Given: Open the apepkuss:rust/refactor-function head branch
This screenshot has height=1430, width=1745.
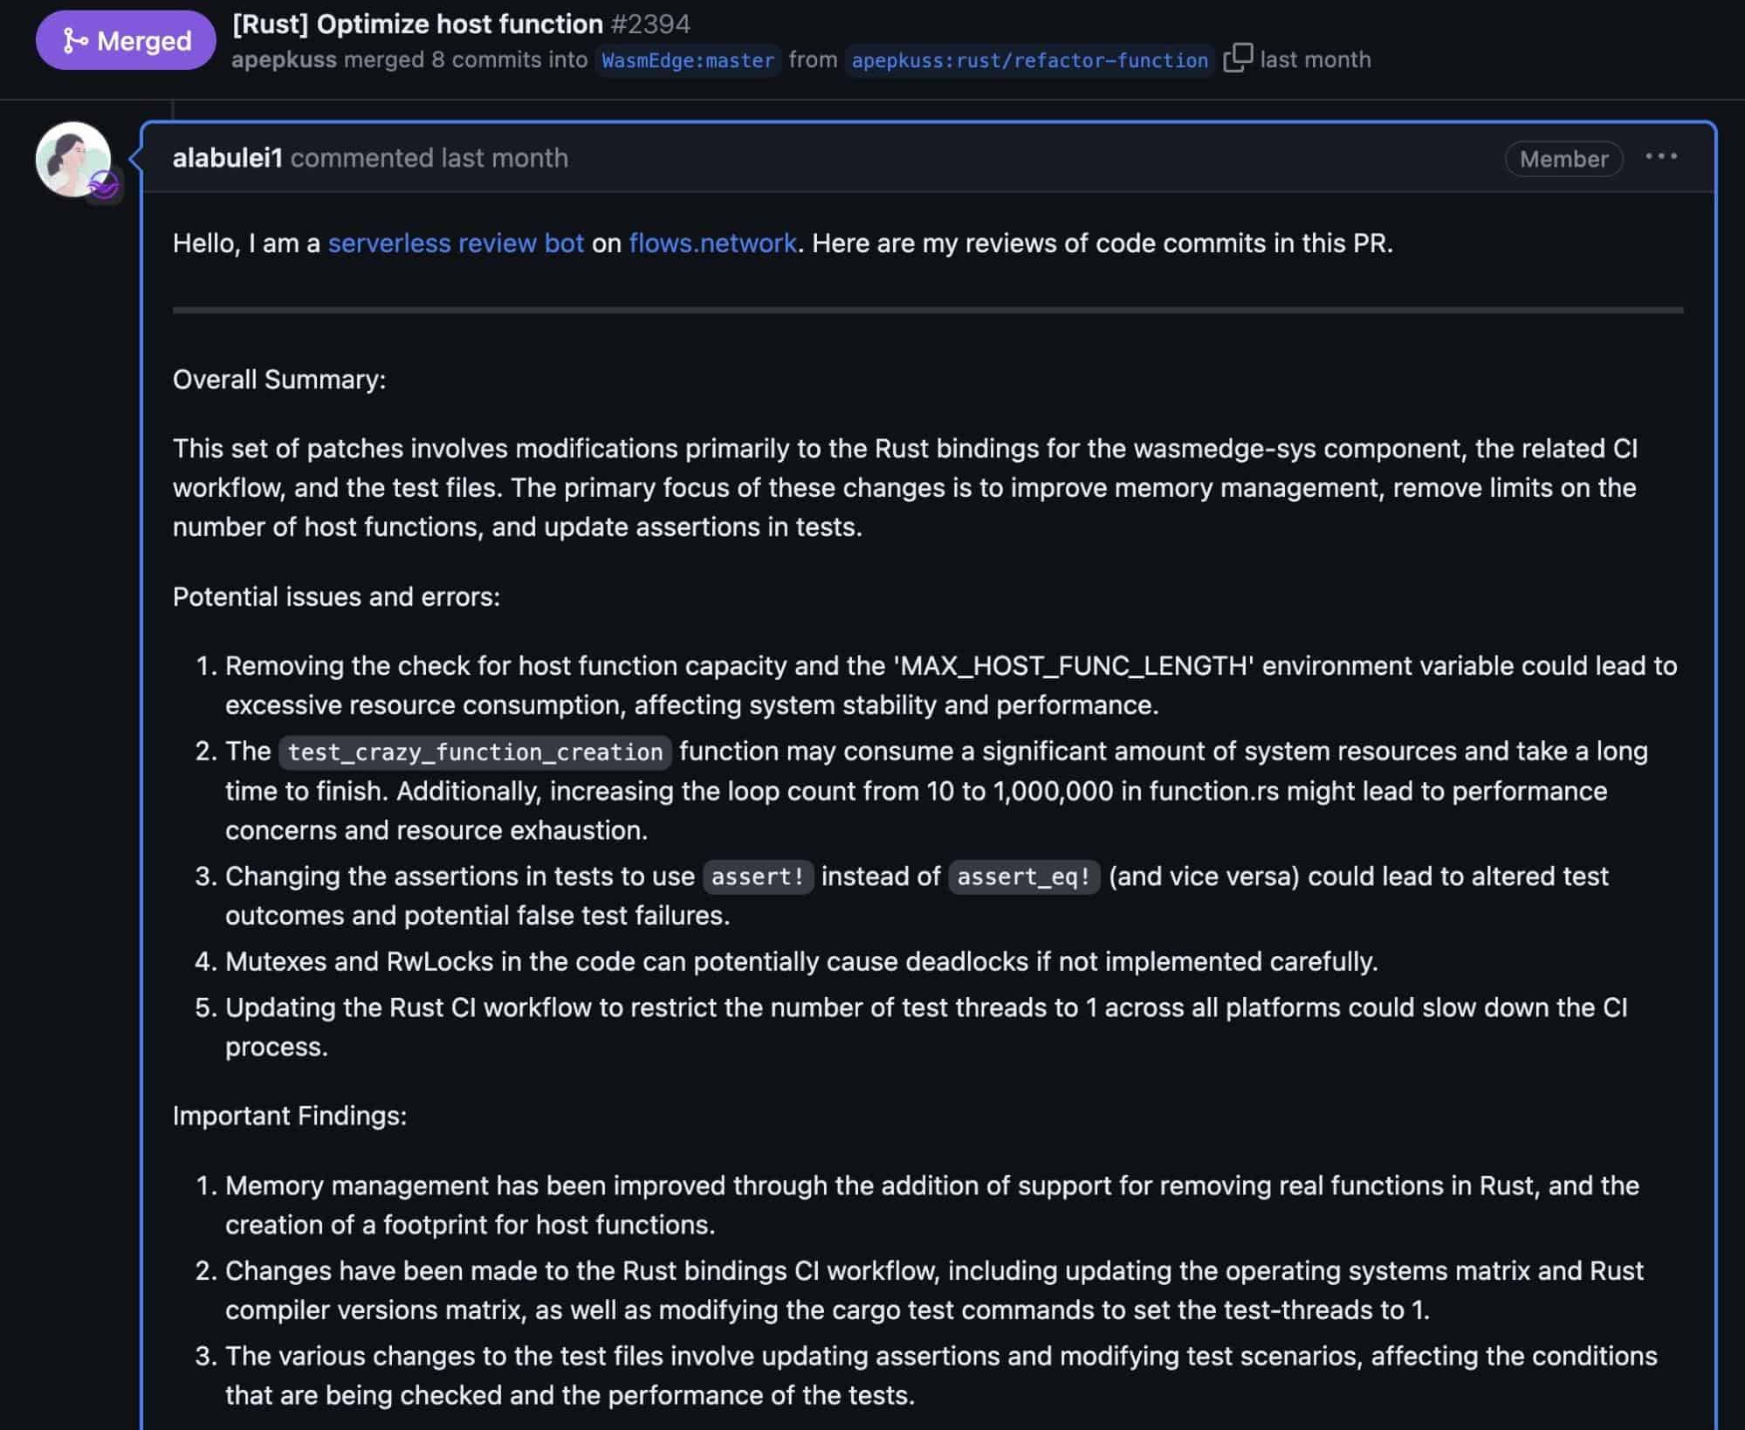Looking at the screenshot, I should coord(1029,60).
